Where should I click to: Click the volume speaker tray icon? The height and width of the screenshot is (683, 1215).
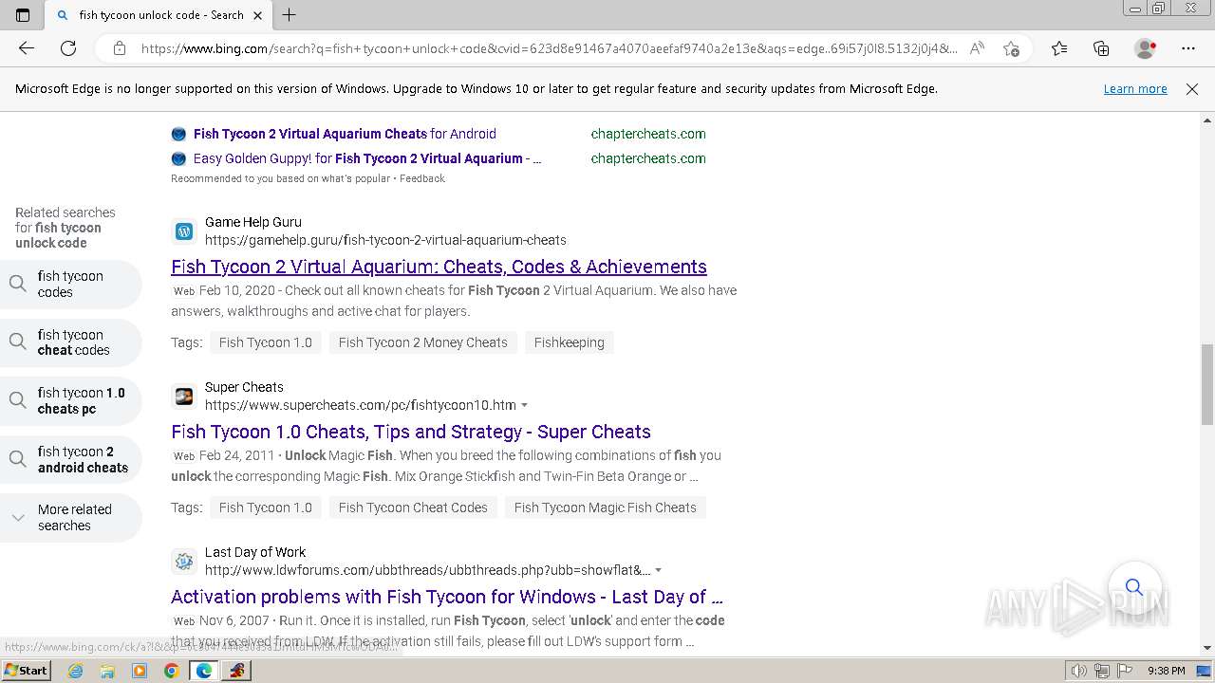pos(1078,671)
